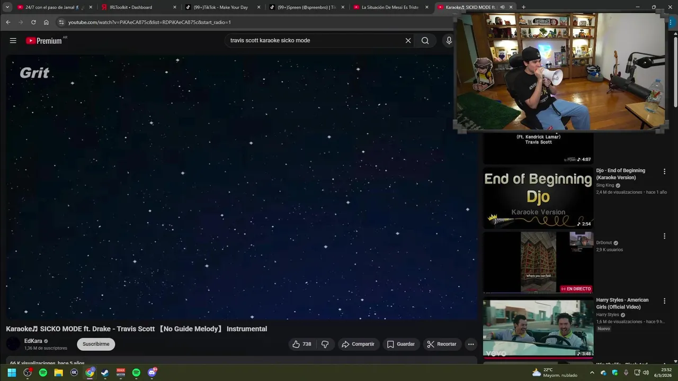View site information icon in address bar

click(61, 22)
